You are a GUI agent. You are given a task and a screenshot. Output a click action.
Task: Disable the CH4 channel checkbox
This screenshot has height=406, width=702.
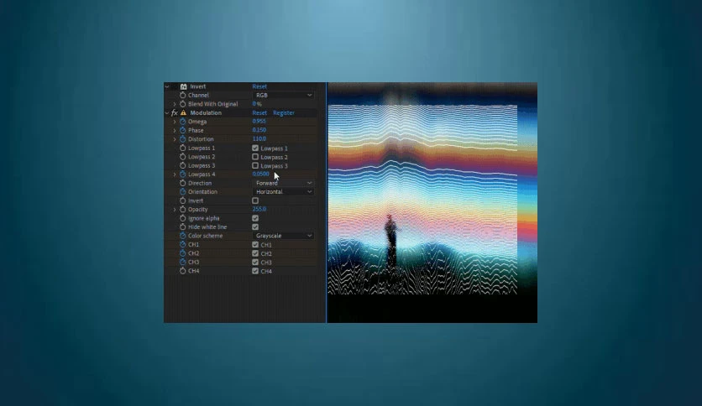coord(255,271)
